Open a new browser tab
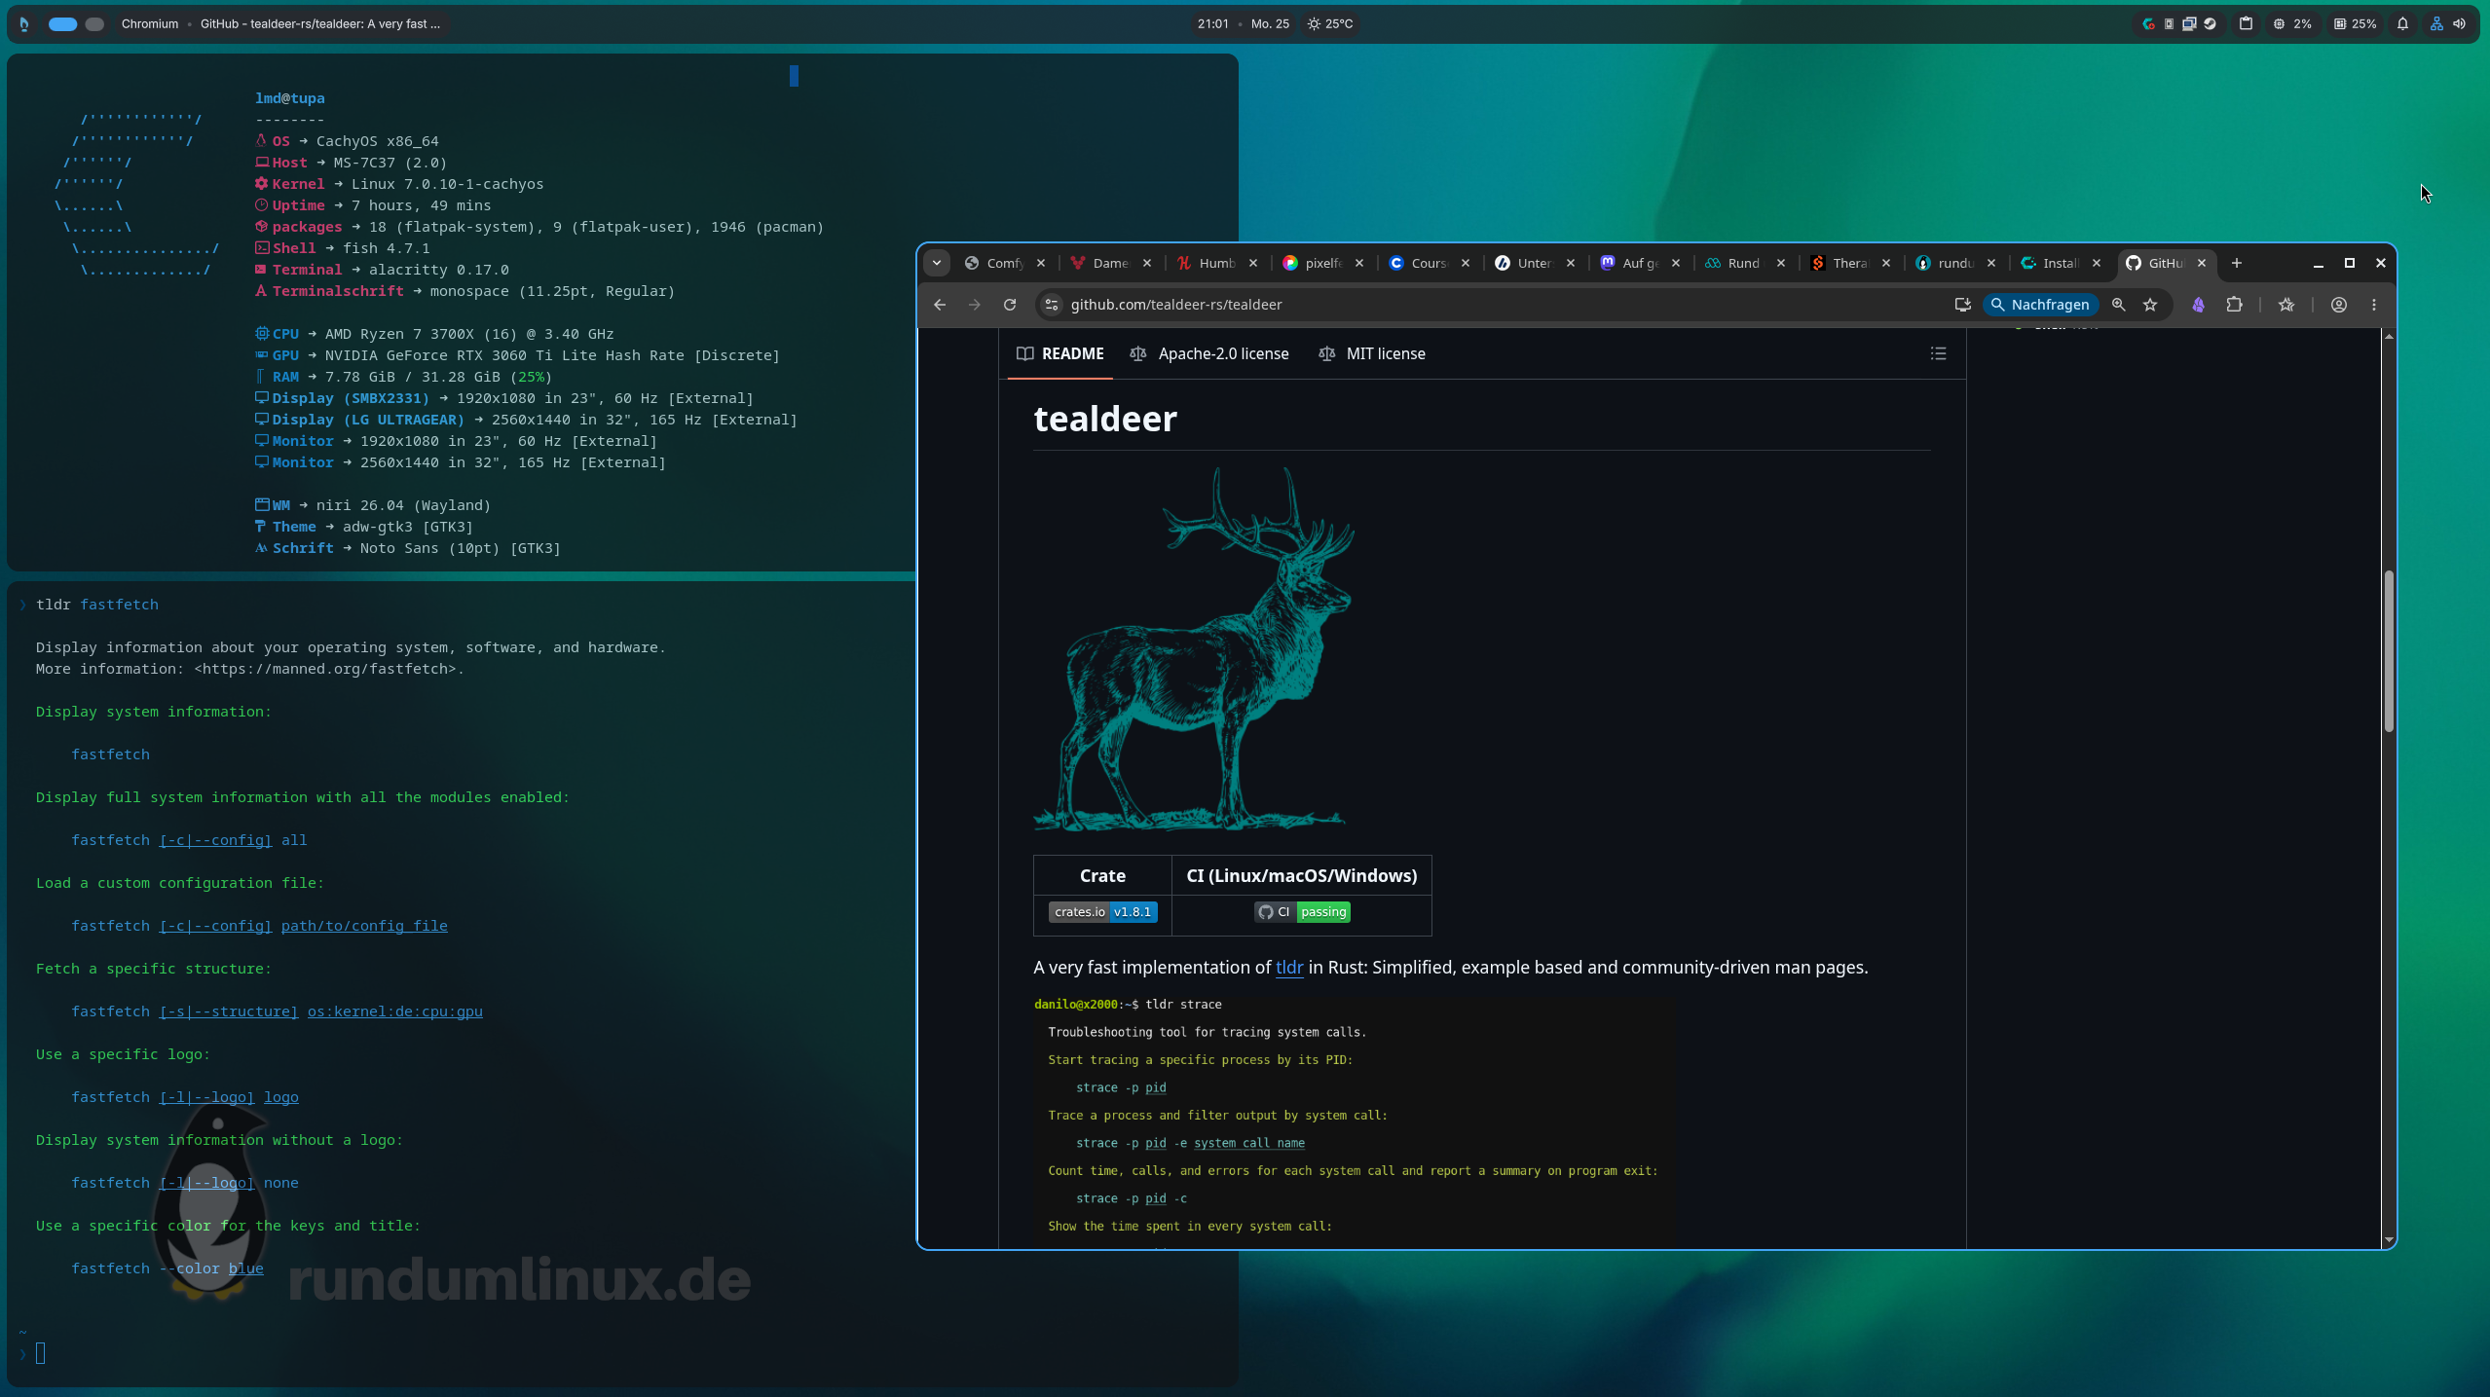This screenshot has width=2490, height=1397. coord(2237,263)
